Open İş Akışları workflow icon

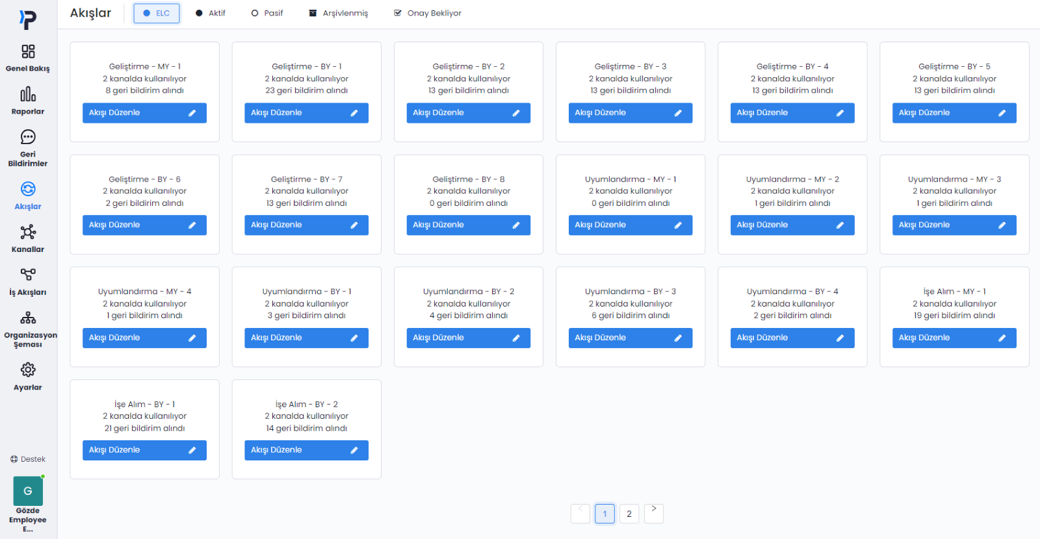28,275
